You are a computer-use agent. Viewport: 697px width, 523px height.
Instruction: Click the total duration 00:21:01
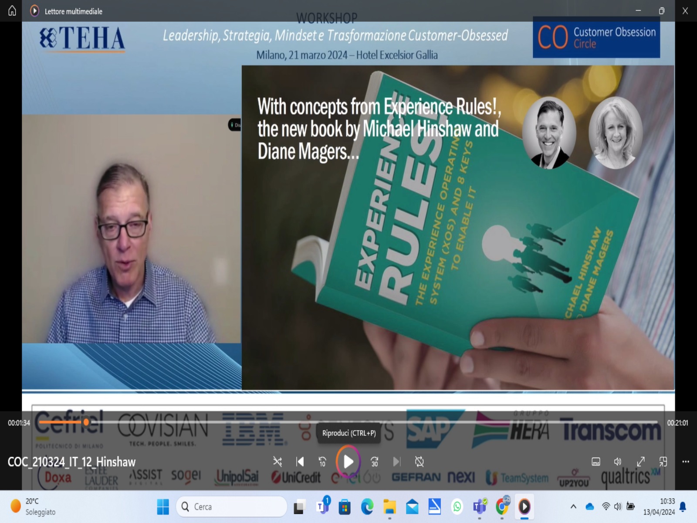click(x=677, y=423)
